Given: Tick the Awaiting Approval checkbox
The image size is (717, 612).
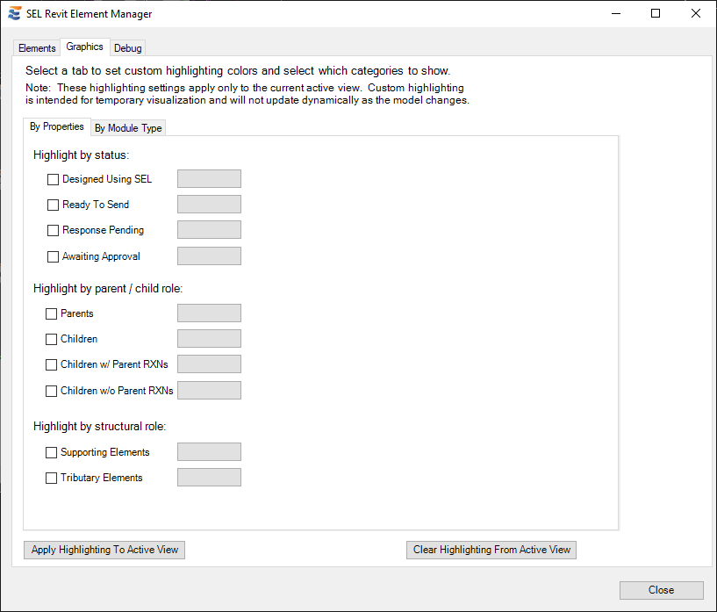Looking at the screenshot, I should click(x=53, y=256).
